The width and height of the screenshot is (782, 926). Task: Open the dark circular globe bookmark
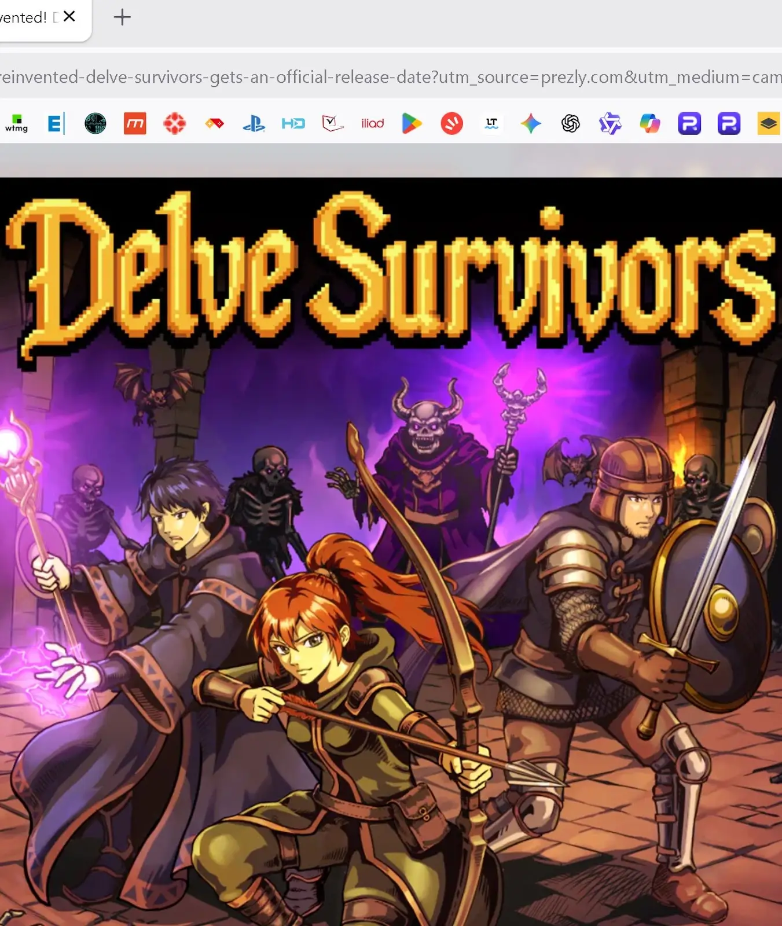pyautogui.click(x=96, y=123)
